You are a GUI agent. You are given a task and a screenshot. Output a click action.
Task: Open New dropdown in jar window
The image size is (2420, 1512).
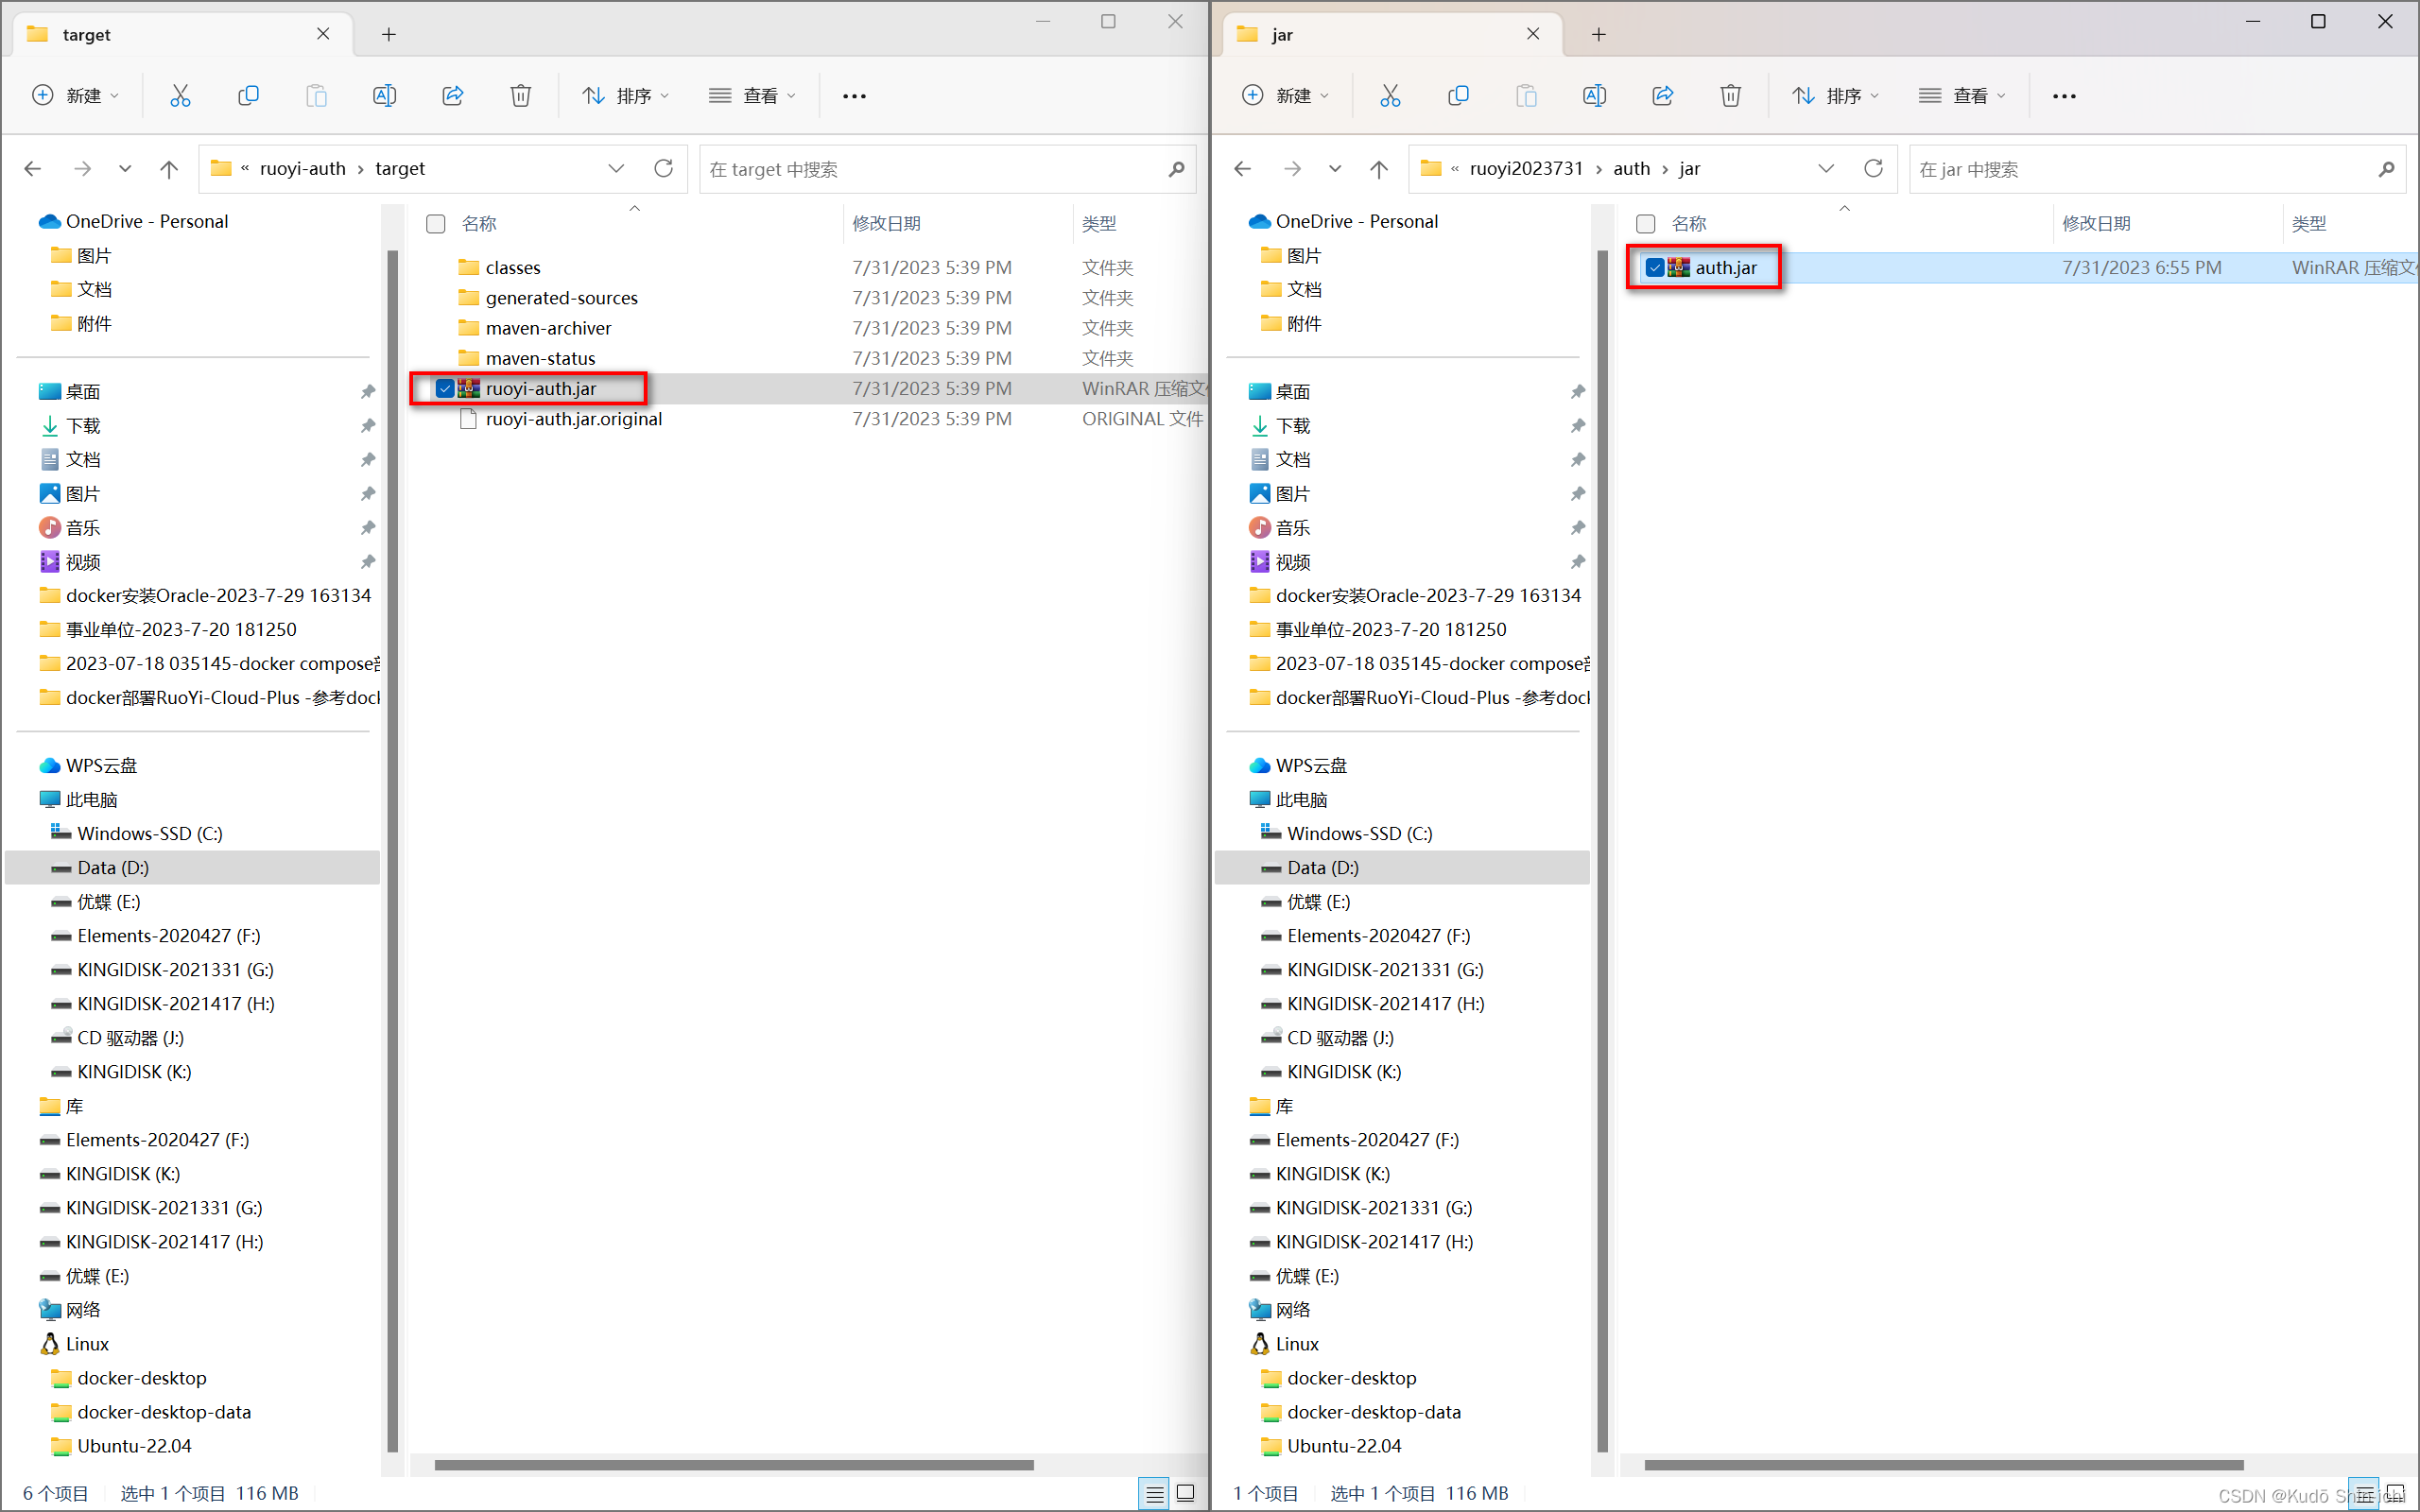pyautogui.click(x=1286, y=96)
